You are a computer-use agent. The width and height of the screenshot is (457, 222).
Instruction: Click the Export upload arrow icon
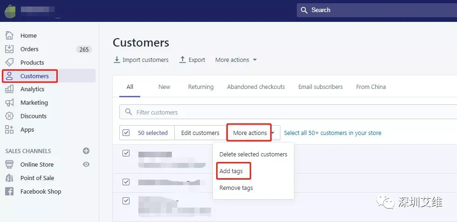click(183, 60)
